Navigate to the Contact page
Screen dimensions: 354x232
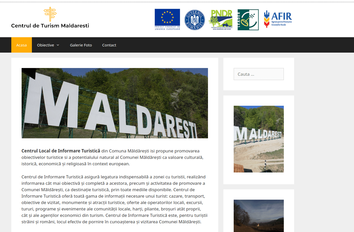pos(109,45)
